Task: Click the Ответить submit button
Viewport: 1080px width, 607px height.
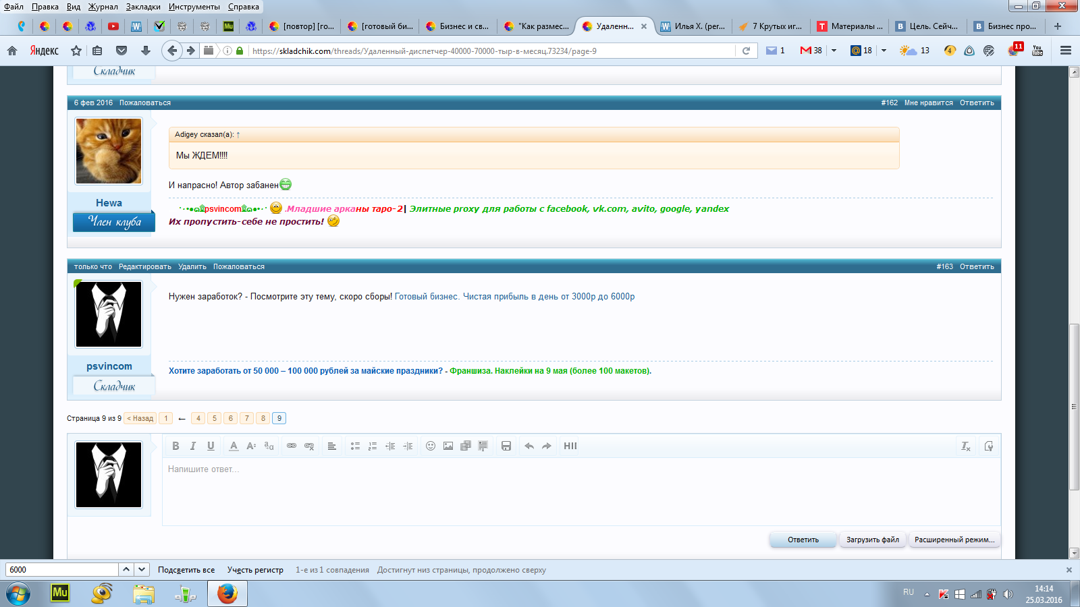Action: click(803, 540)
